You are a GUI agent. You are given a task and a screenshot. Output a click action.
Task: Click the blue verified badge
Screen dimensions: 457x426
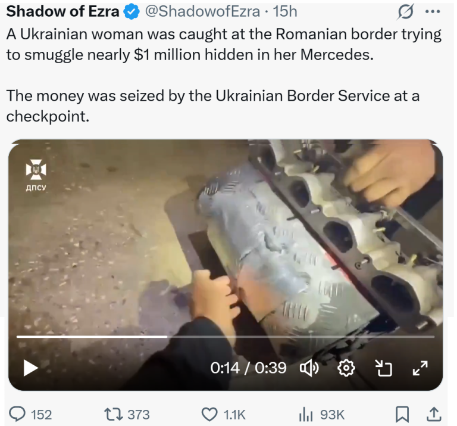[x=131, y=12]
